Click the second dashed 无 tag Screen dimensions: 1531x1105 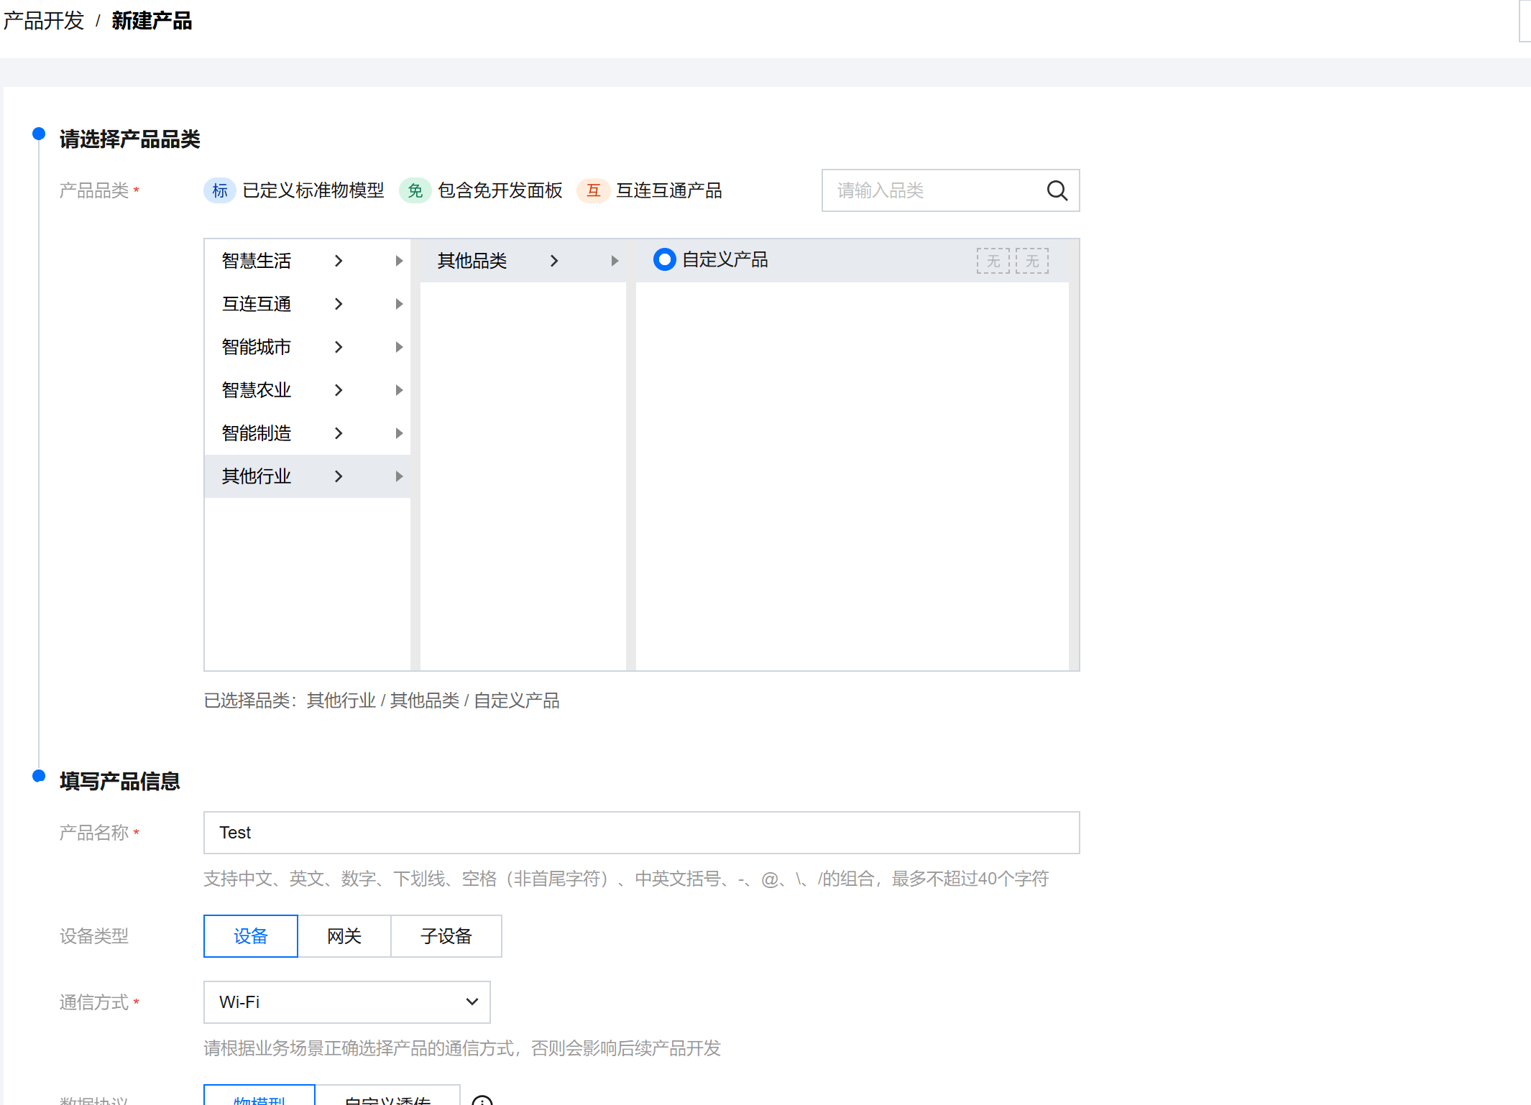1032,261
